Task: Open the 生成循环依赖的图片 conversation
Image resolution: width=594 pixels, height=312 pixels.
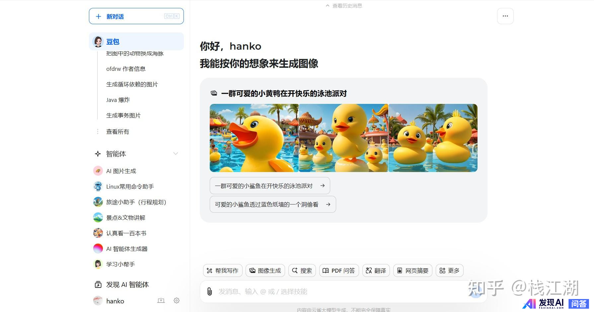Action: pos(132,84)
